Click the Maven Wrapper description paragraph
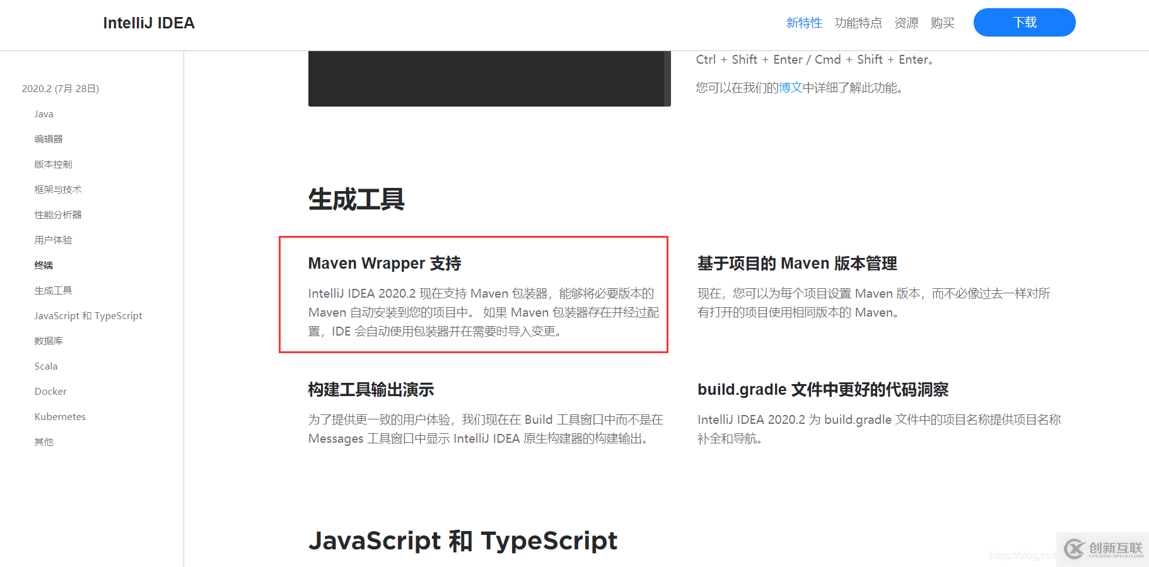 point(484,312)
